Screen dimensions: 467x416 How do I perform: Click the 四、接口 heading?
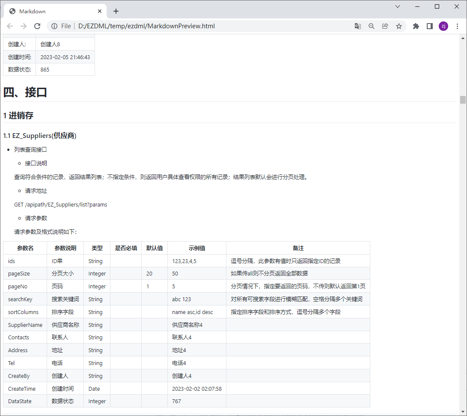(x=25, y=93)
